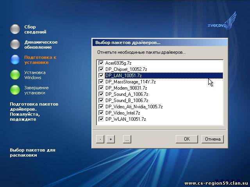Click the green orb beside Завершение установки
Viewport: 250px width, 187px height.
pos(15,90)
